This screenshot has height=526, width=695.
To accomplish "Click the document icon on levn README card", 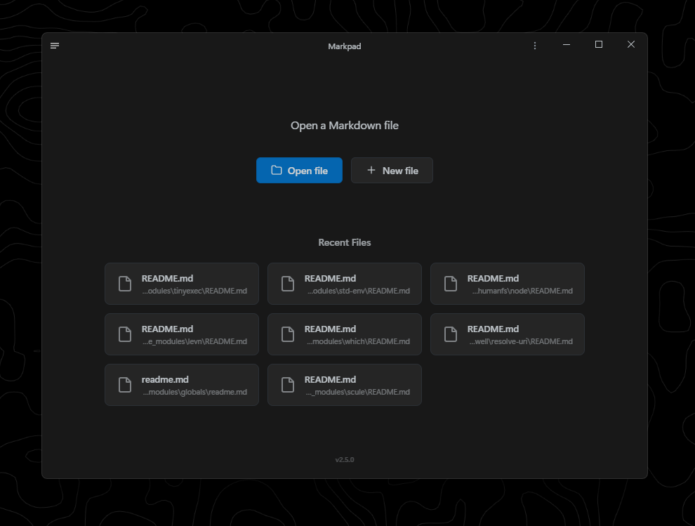I will pos(125,334).
